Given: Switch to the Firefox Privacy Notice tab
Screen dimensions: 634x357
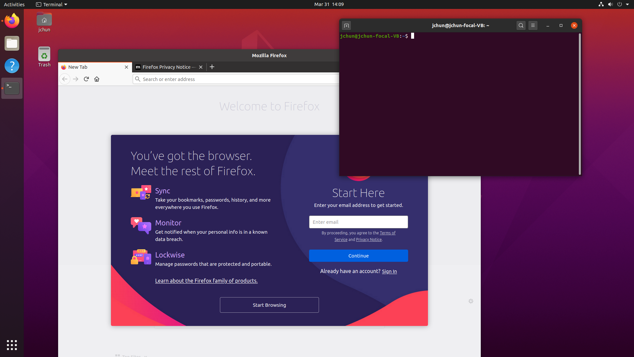Looking at the screenshot, I should 166,67.
